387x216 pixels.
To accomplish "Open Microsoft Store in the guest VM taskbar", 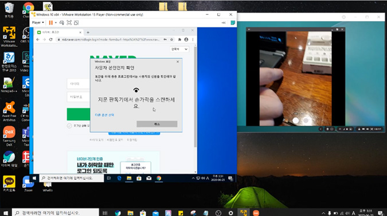I will click(x=139, y=178).
